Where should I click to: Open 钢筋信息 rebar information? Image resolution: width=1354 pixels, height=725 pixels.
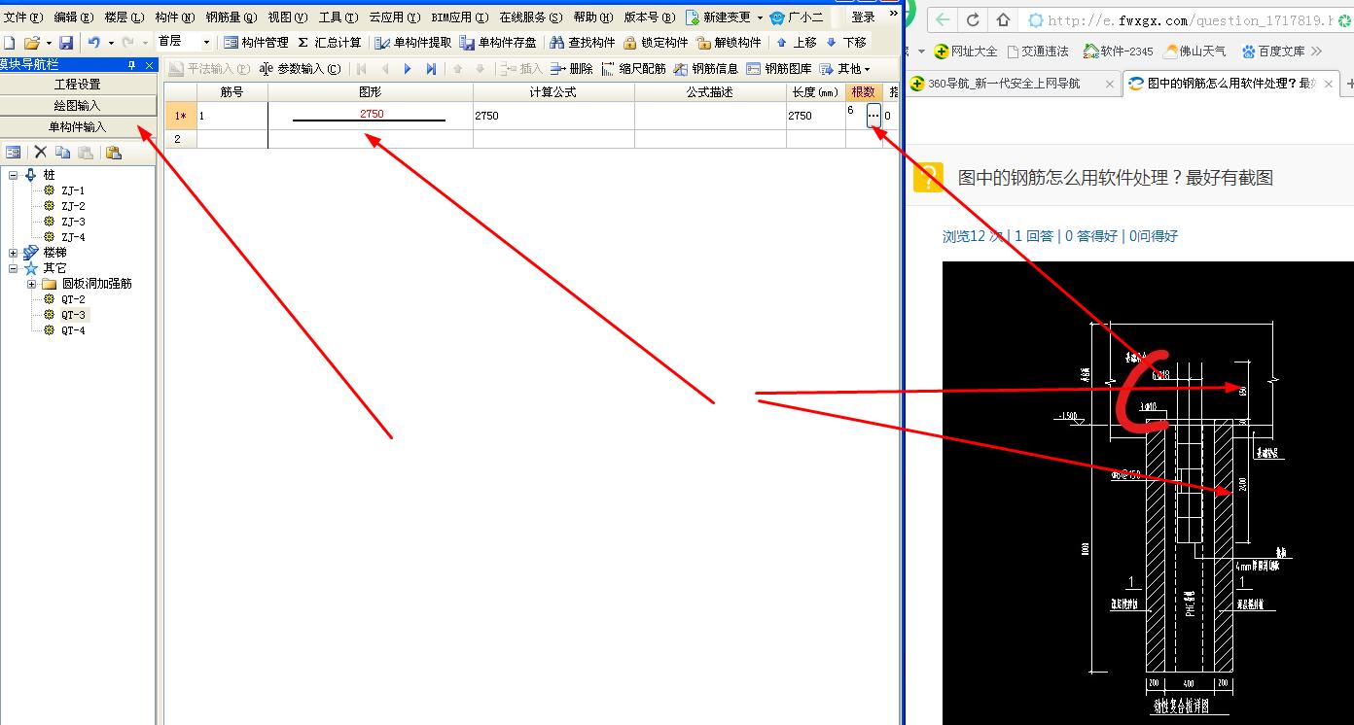click(705, 69)
